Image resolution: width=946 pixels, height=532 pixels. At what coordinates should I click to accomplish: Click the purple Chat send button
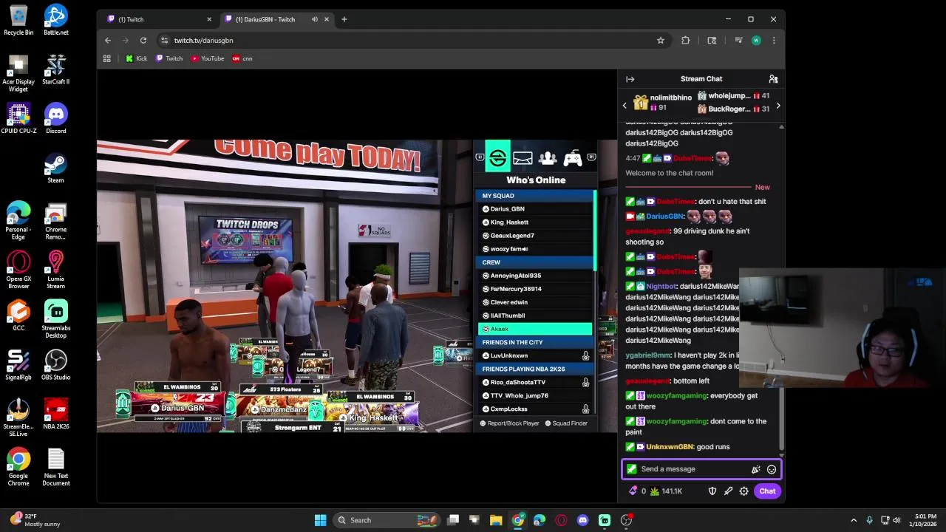(767, 491)
